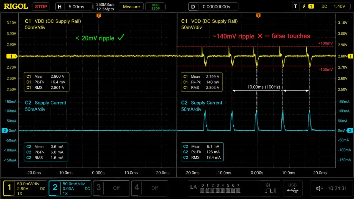Click the speaker sound icon
Image resolution: width=354 pixels, height=199 pixels.
pyautogui.click(x=319, y=188)
